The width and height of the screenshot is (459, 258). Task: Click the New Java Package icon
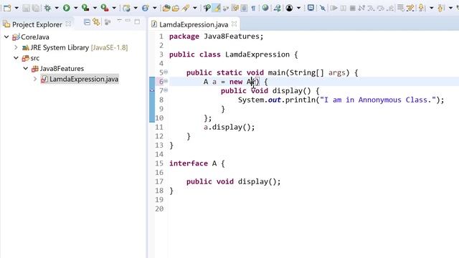(126, 8)
